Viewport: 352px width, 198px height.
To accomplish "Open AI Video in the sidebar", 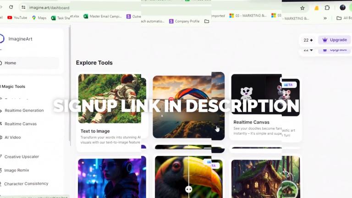I will point(12,137).
